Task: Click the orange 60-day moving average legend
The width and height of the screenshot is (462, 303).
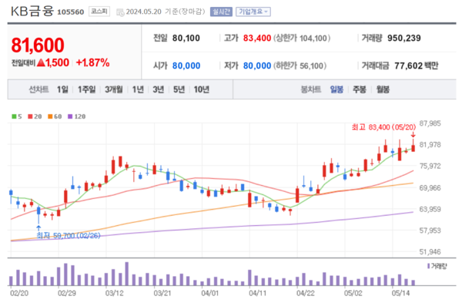Action: [x=55, y=116]
